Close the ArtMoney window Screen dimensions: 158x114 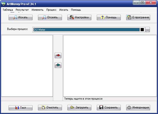pos(151,3)
